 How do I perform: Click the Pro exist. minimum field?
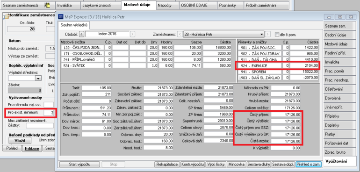point(49,113)
